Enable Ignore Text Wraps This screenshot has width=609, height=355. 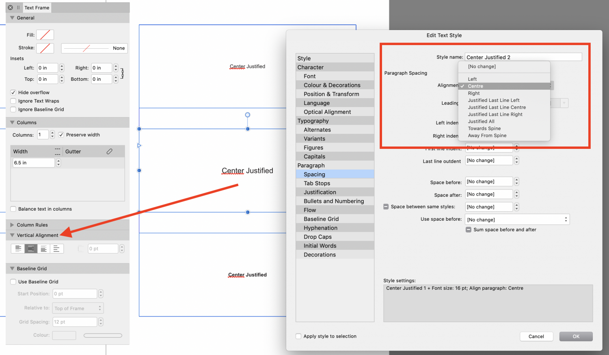[14, 101]
